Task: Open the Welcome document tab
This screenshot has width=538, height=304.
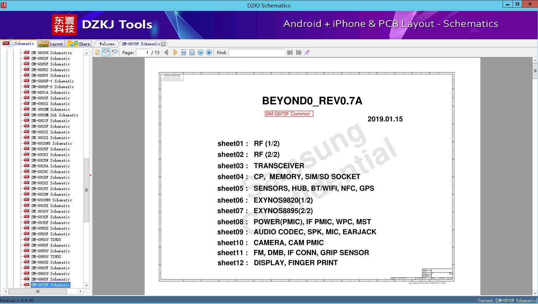Action: point(107,44)
